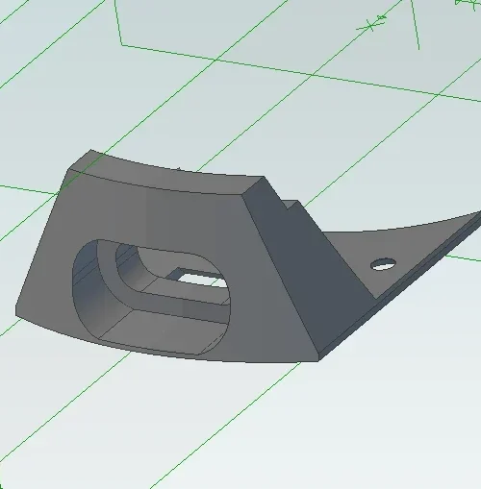Screen dimensions: 481x489
Task: Select the sharp bottom-right corner vertex of the block
Action: click(x=318, y=360)
